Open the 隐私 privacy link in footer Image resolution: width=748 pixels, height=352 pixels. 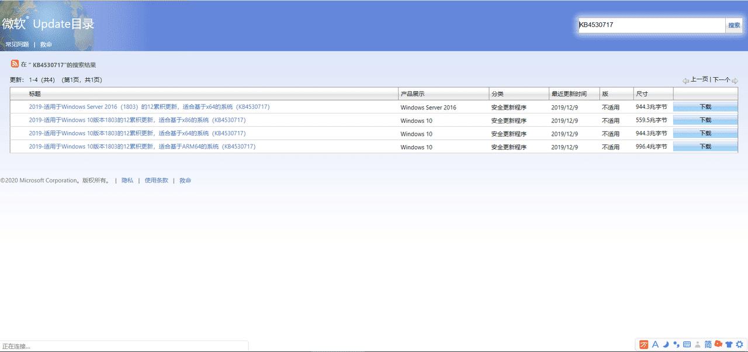point(127,181)
